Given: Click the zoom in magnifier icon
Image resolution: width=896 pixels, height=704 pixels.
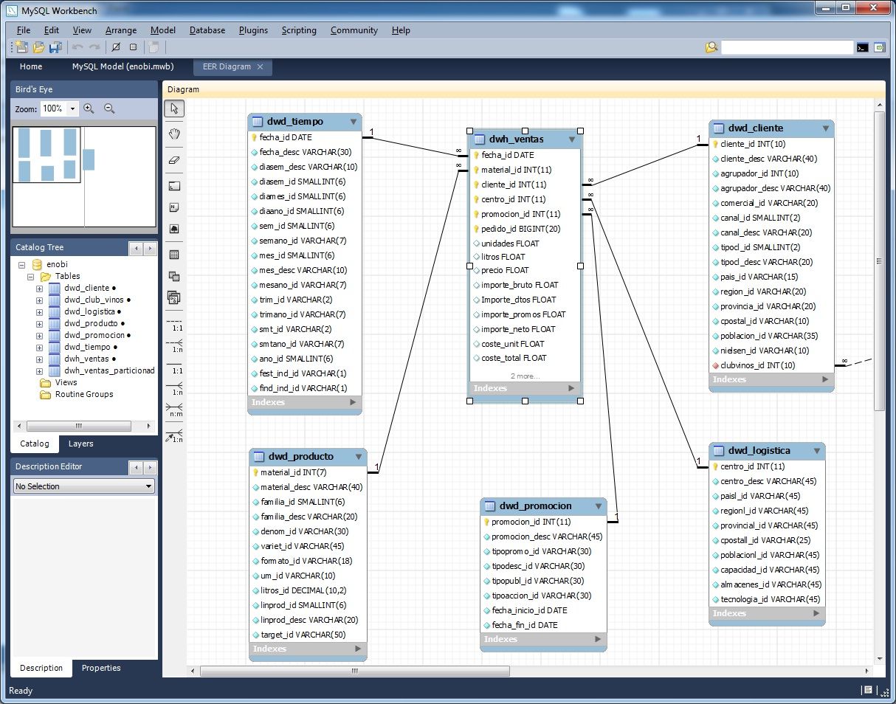Looking at the screenshot, I should 89,108.
